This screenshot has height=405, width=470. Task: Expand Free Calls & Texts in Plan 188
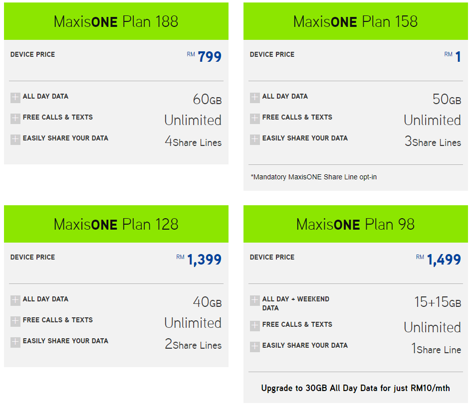tap(15, 119)
